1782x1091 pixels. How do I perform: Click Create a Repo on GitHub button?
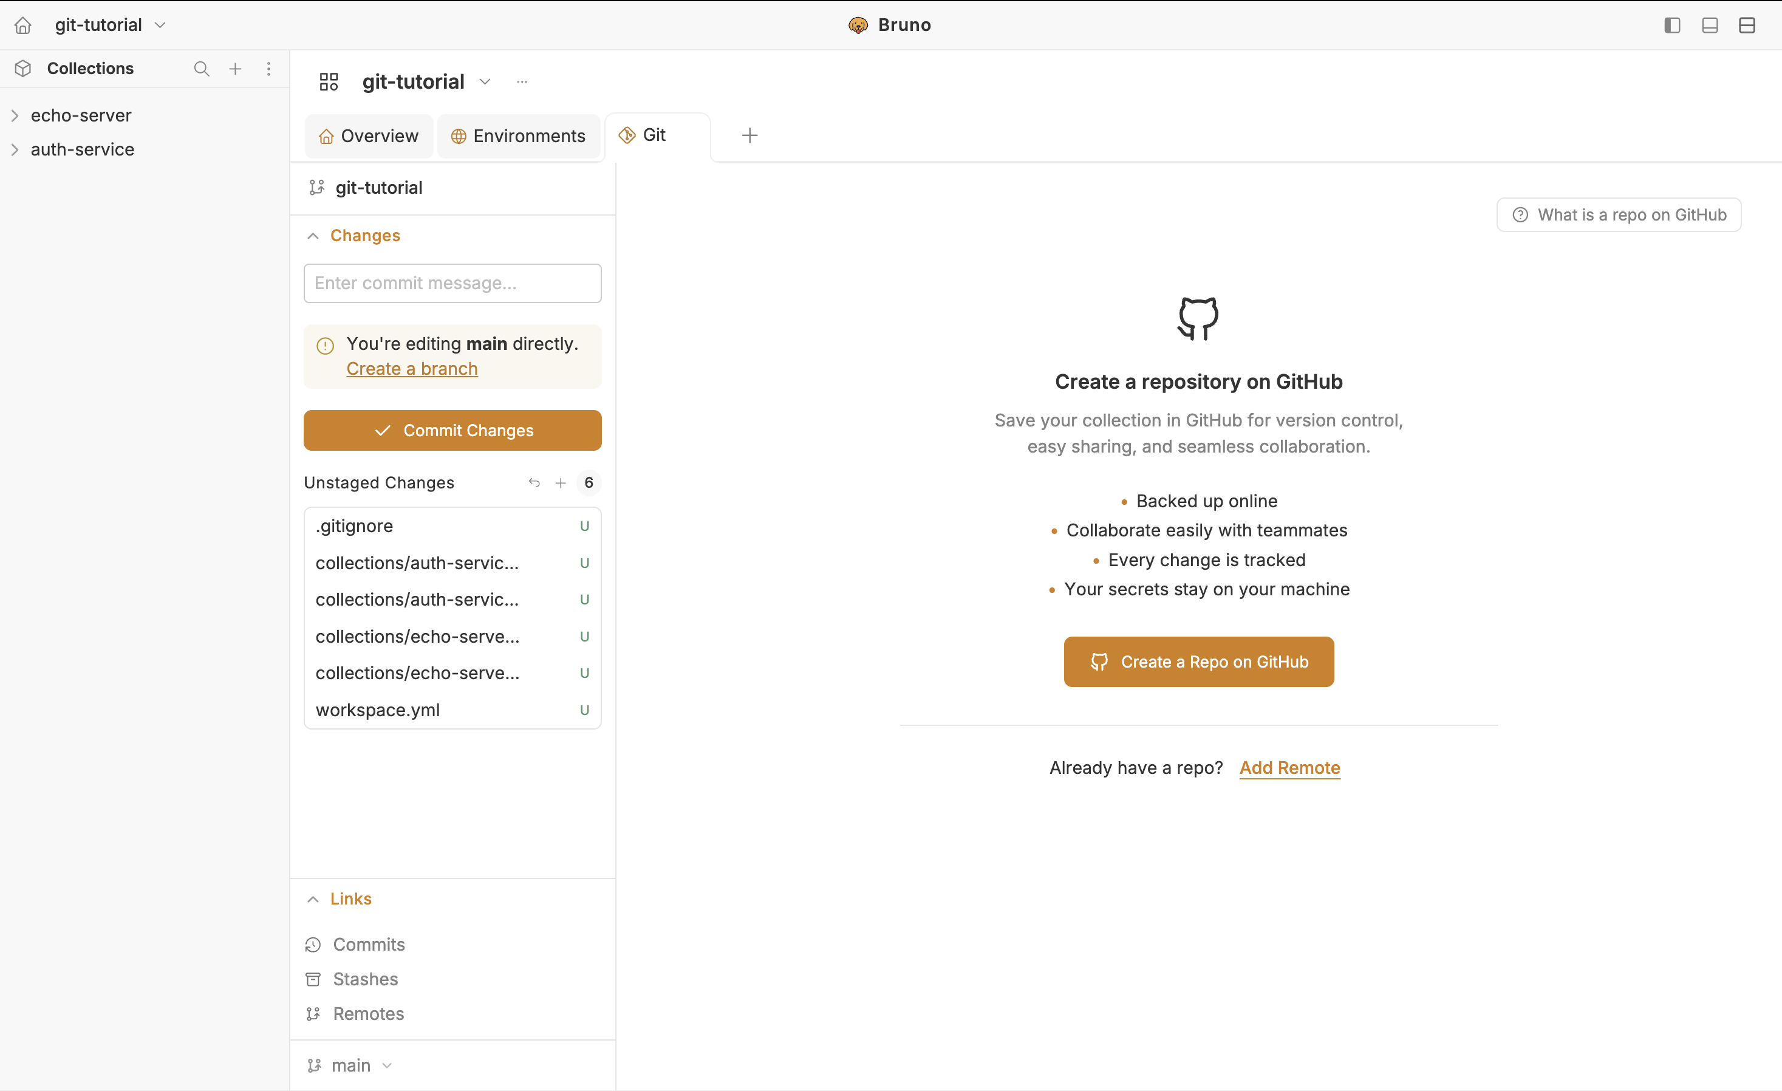[x=1198, y=662]
